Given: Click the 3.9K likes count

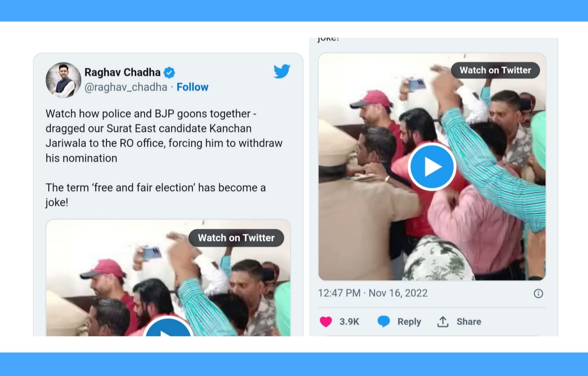Looking at the screenshot, I should click(349, 322).
